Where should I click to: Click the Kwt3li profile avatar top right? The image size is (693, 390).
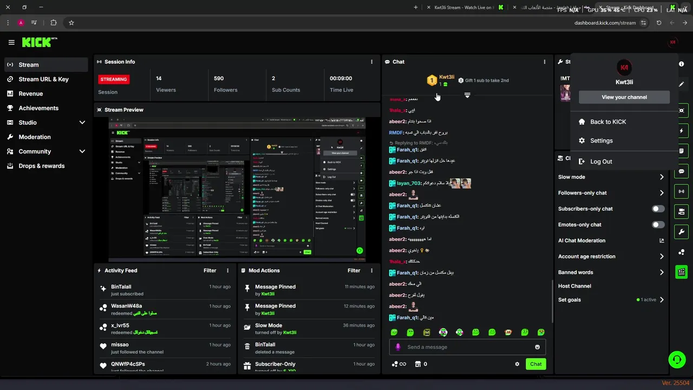[673, 42]
